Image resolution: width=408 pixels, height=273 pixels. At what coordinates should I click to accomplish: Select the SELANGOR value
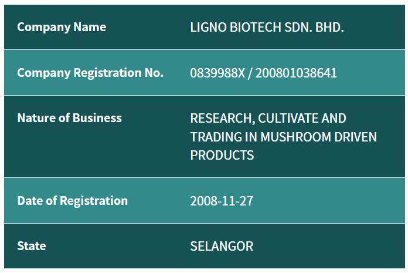click(222, 246)
